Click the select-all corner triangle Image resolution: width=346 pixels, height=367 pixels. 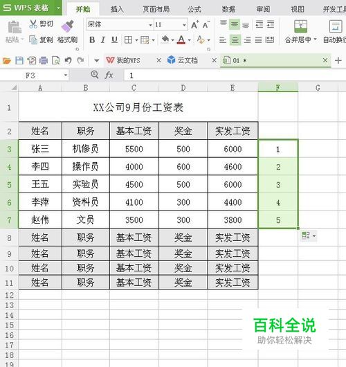tap(14, 88)
